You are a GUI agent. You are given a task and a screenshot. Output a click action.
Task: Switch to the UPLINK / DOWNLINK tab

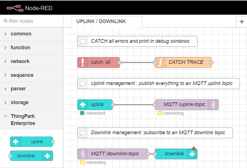[x=101, y=21]
